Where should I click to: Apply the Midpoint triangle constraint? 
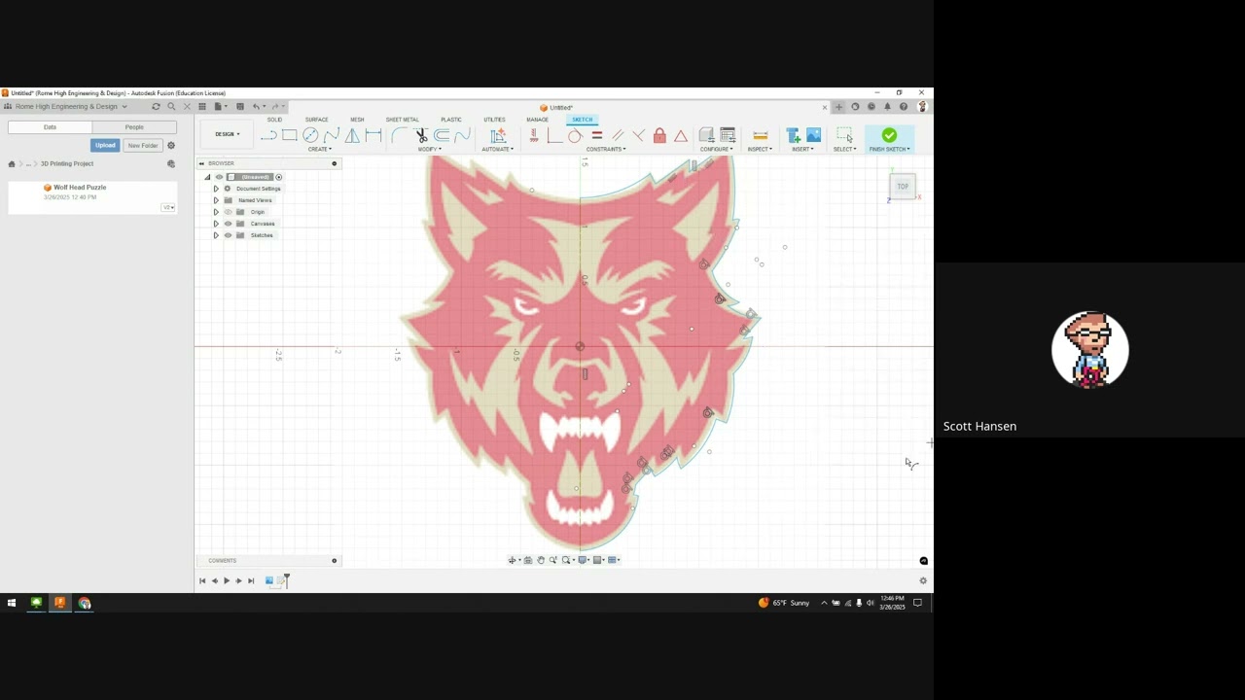[681, 136]
